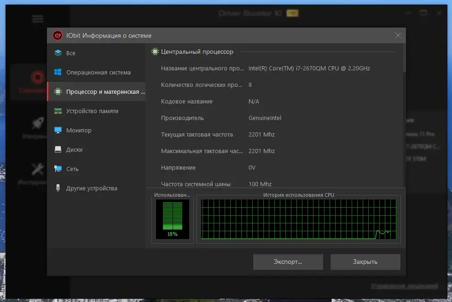Screen dimensions: 452x302
Task: Click the IObit logo icon in title bar
Action: click(58, 35)
